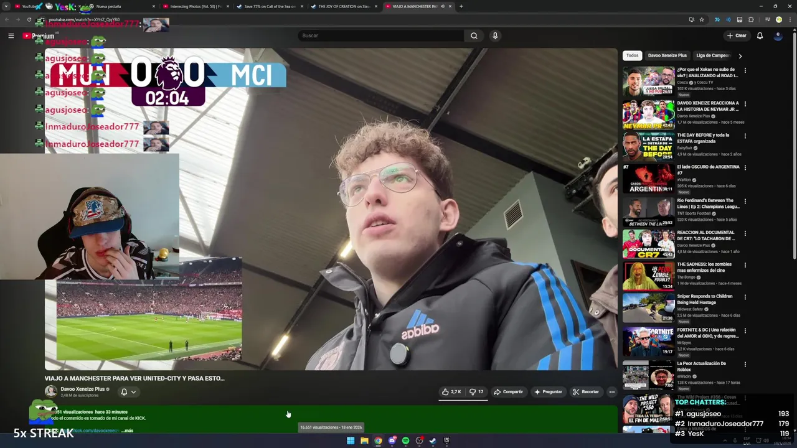Viewport: 797px width, 448px height.
Task: Select the Liga de Campeones filter chip
Action: point(713,55)
